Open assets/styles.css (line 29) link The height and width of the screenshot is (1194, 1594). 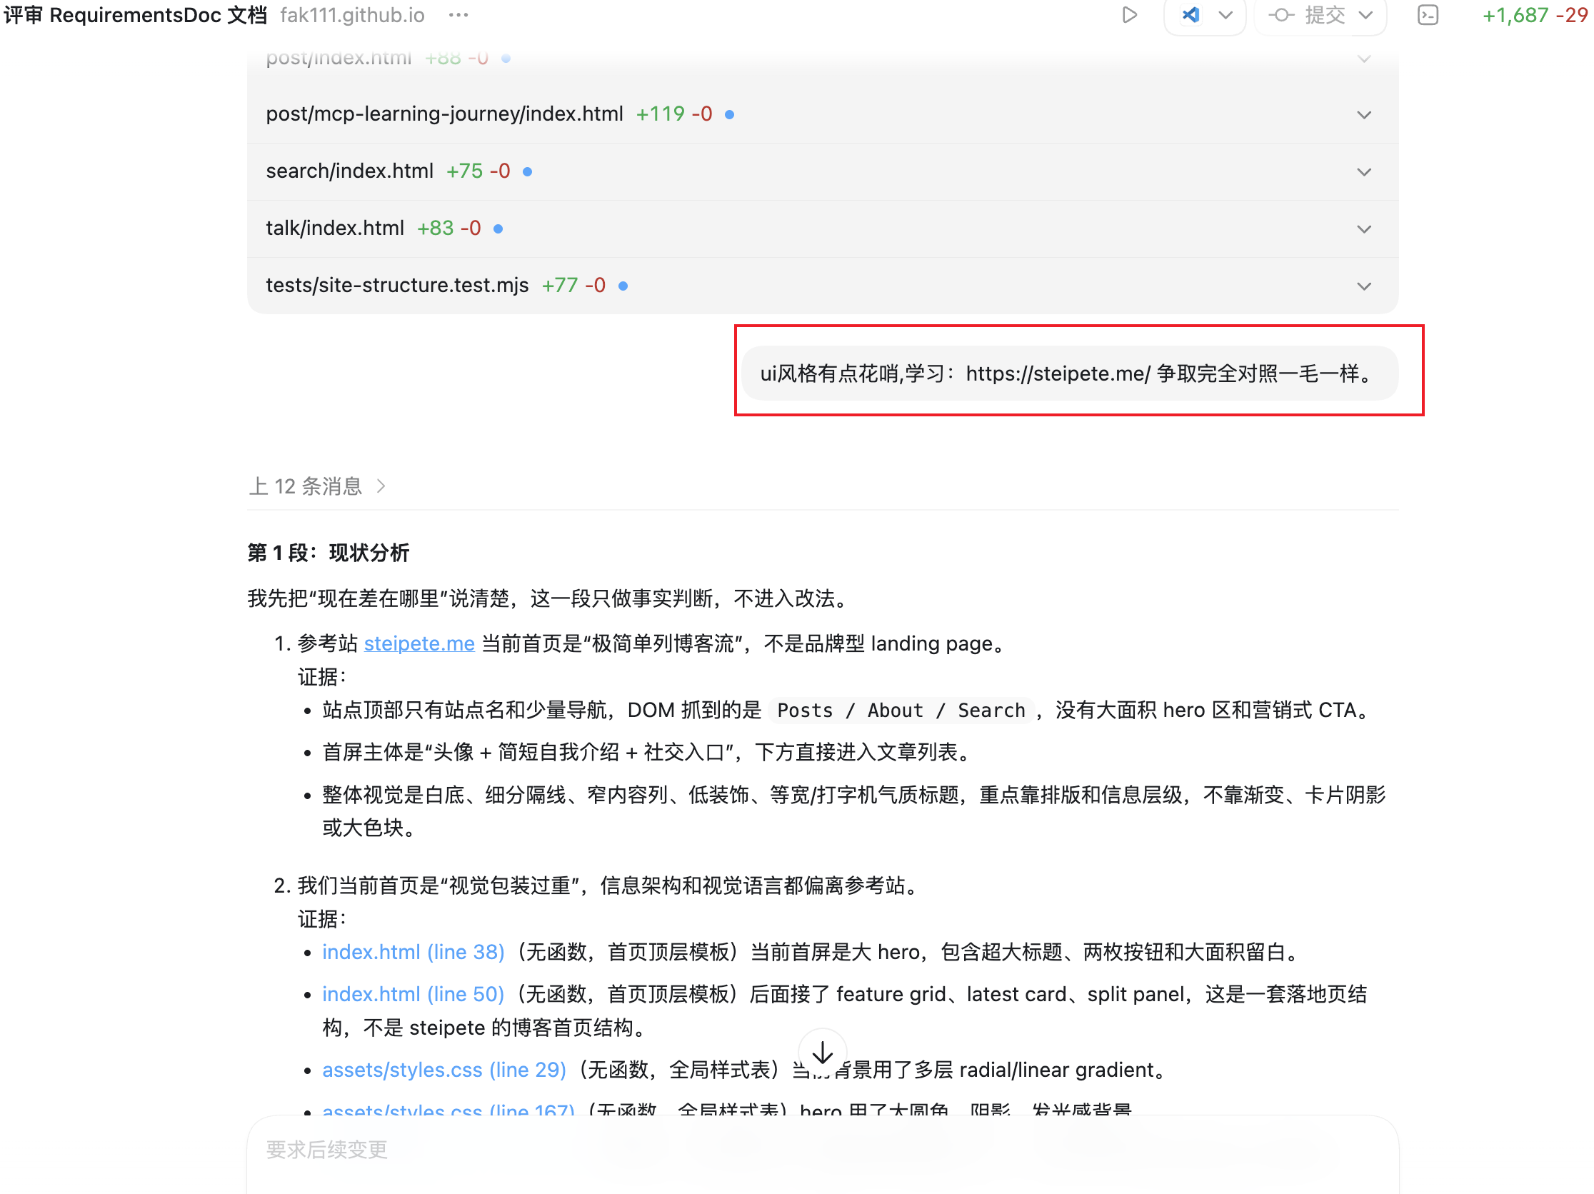click(x=444, y=1069)
